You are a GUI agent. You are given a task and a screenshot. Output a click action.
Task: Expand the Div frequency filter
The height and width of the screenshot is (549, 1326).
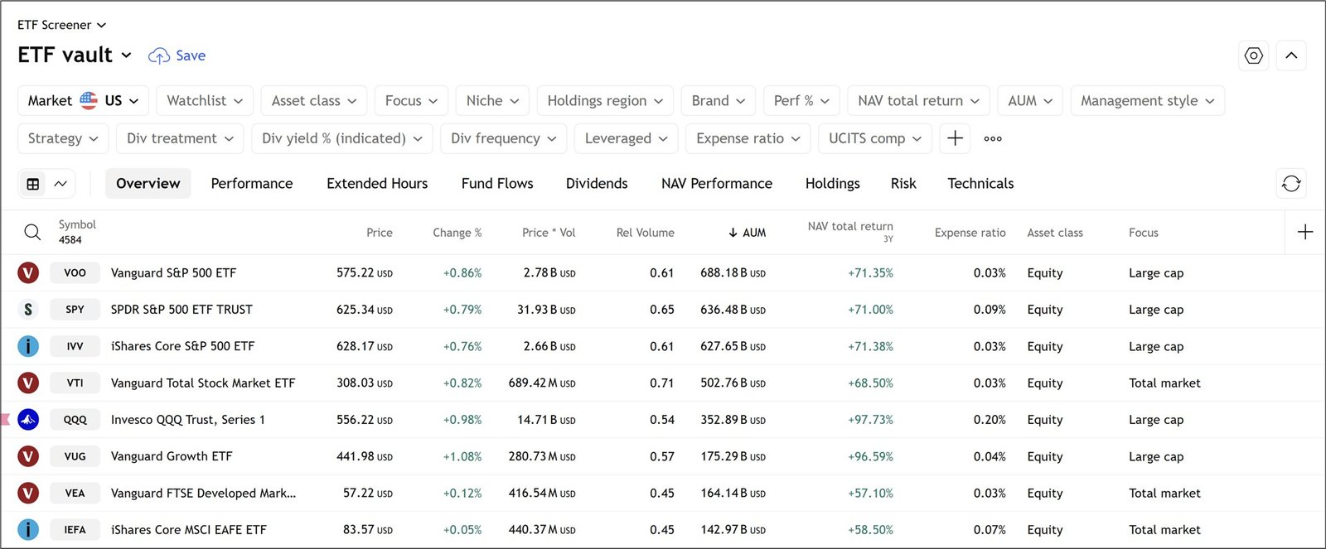tap(504, 138)
